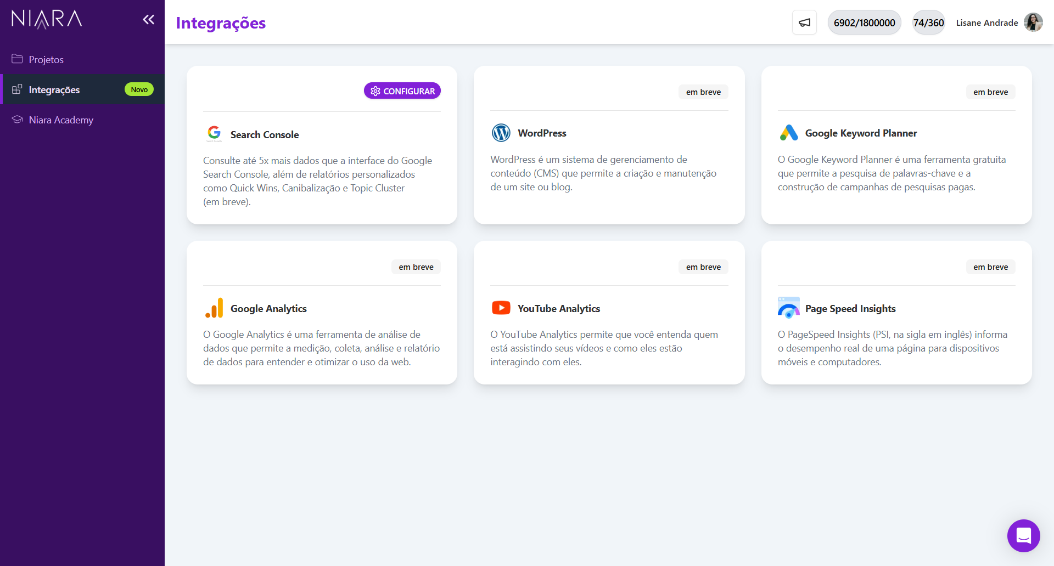Click the CONFIGURAR button for Search Console
Viewport: 1054px width, 566px height.
[402, 91]
